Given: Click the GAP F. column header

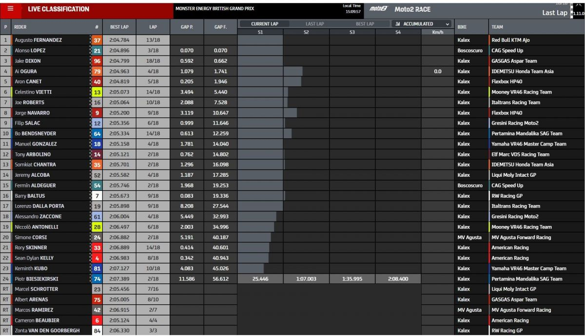Looking at the screenshot, I should pos(221,27).
